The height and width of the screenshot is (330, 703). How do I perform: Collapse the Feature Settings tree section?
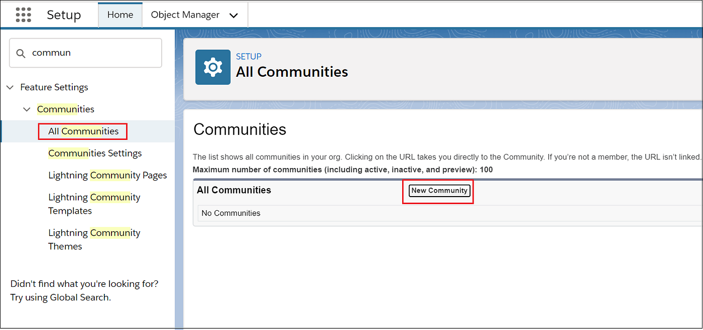pos(10,87)
